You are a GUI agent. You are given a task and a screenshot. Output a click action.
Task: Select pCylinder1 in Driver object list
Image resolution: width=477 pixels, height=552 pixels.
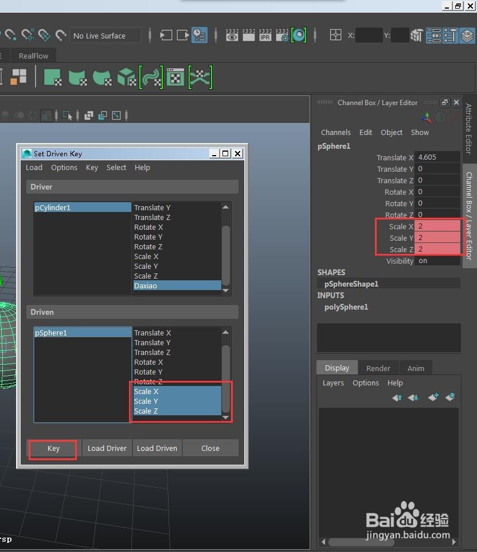coord(83,207)
